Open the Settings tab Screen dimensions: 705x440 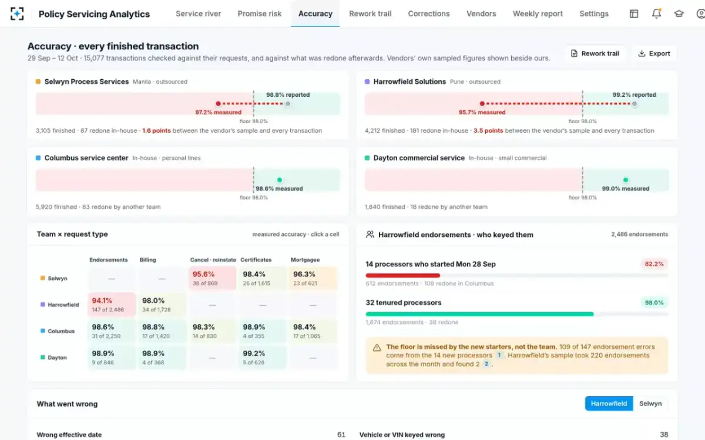(594, 13)
